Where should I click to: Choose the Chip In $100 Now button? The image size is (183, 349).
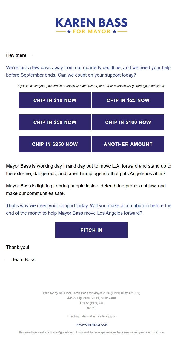click(x=128, y=122)
